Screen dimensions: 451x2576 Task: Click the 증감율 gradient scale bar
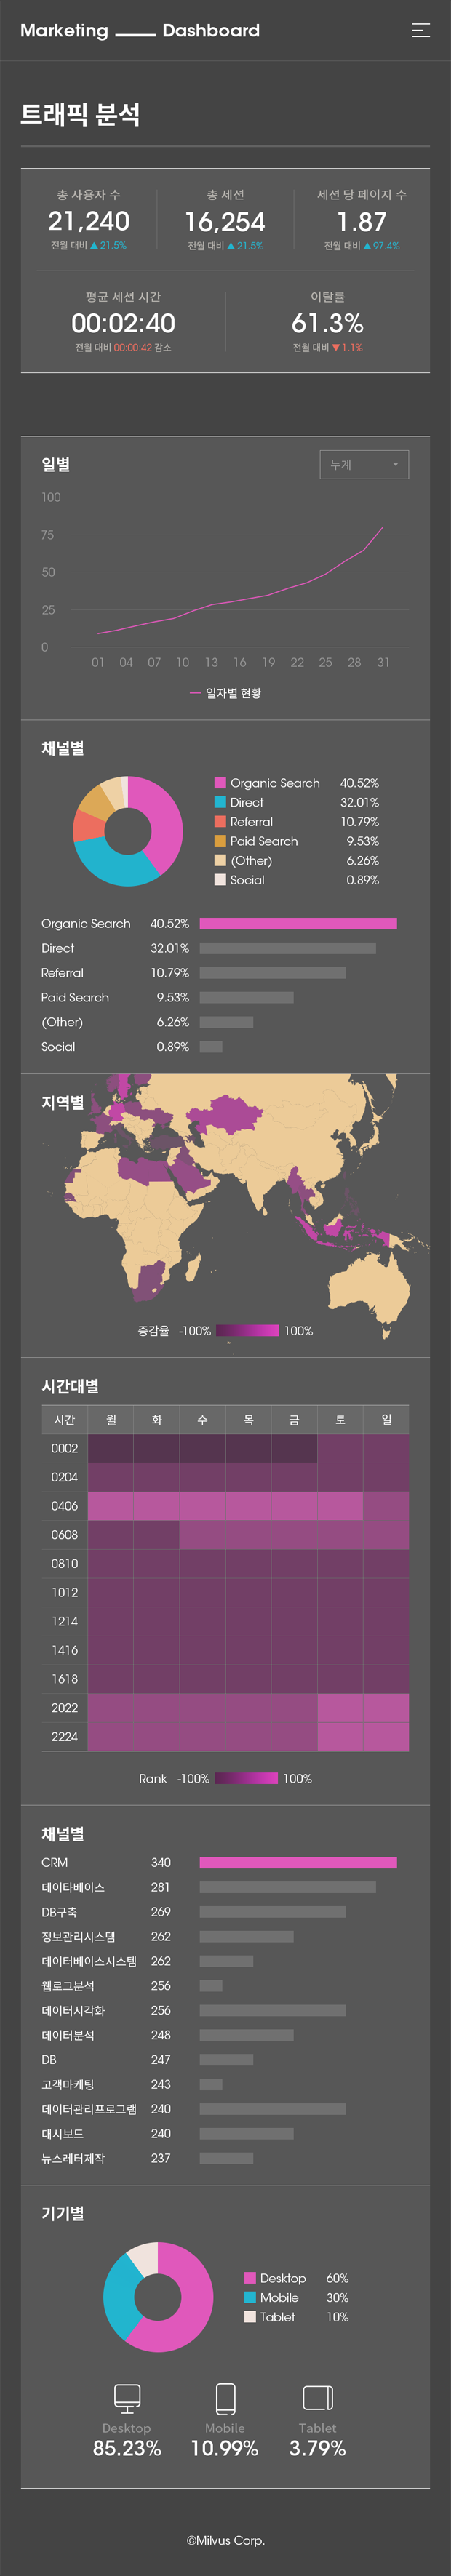247,1331
